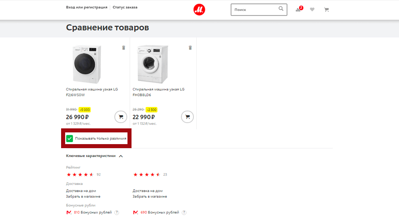
Task: Open 'Стиральная машина узкая LG FH0B8LD6' title link
Action: tap(158, 92)
